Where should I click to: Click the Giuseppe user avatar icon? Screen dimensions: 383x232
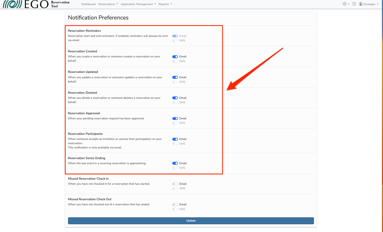pos(361,4)
